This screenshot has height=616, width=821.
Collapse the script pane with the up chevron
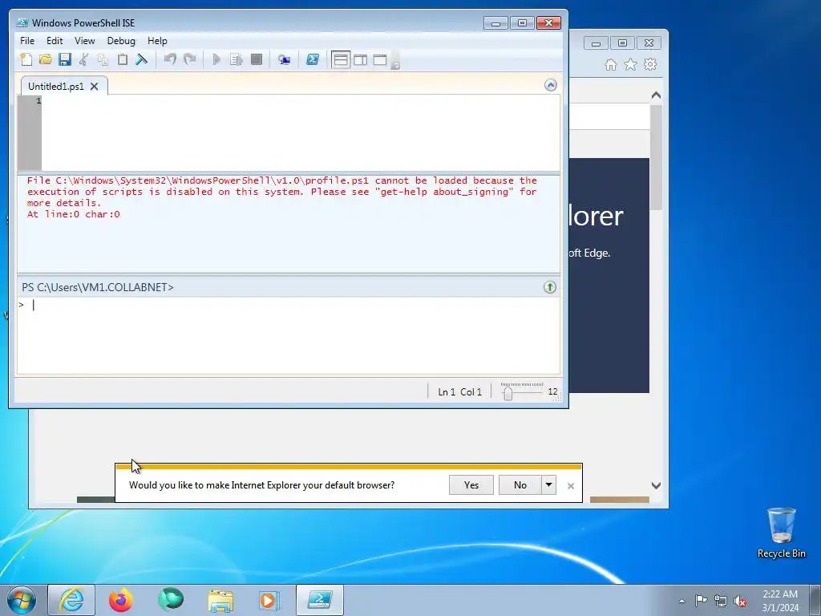click(x=550, y=85)
